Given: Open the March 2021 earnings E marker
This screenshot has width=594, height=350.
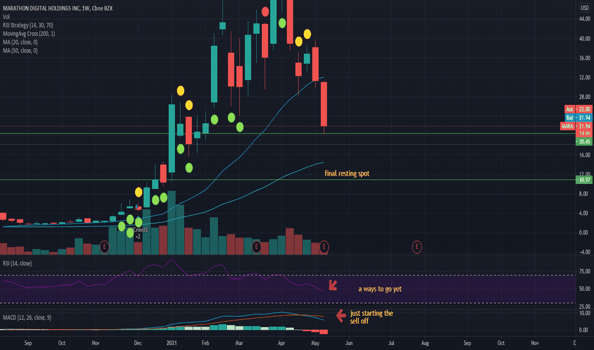Looking at the screenshot, I should pyautogui.click(x=256, y=247).
